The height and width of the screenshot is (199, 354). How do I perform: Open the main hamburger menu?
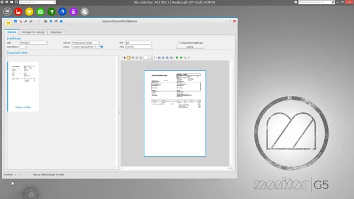[7, 12]
